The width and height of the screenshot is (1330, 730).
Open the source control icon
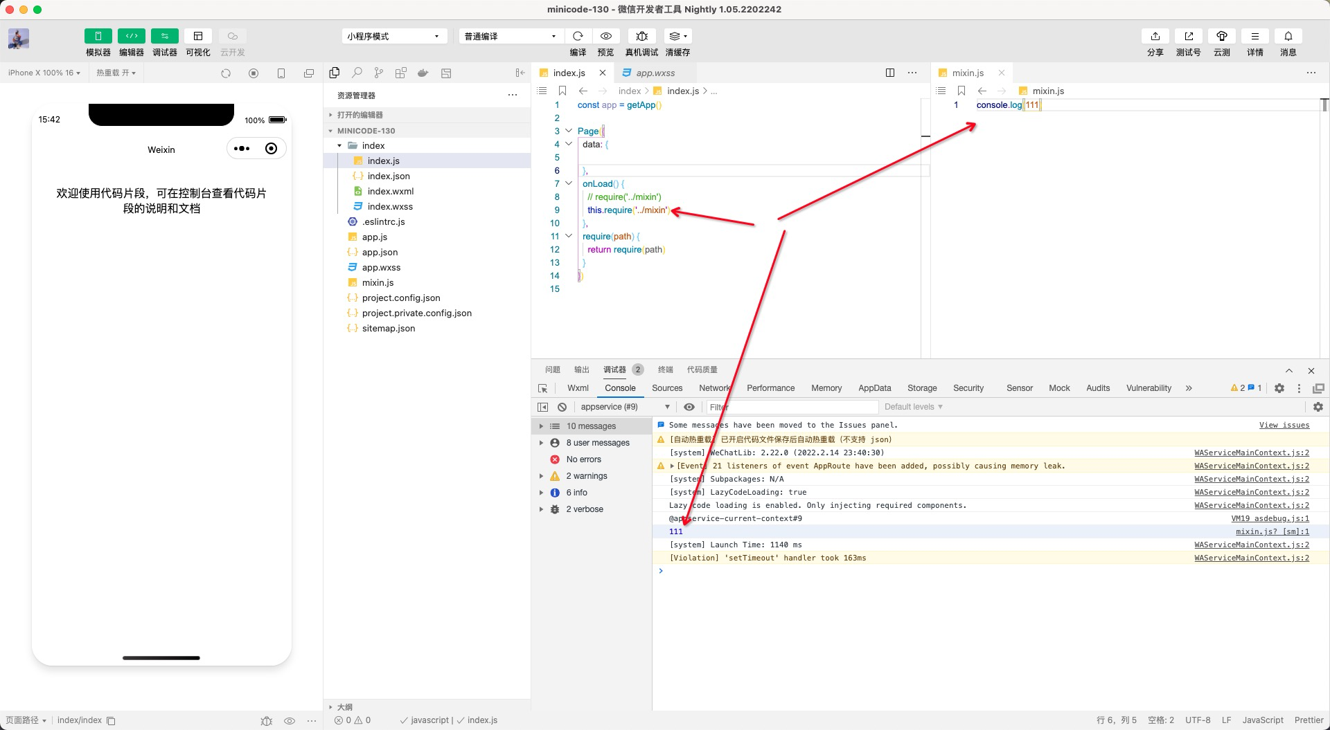378,73
